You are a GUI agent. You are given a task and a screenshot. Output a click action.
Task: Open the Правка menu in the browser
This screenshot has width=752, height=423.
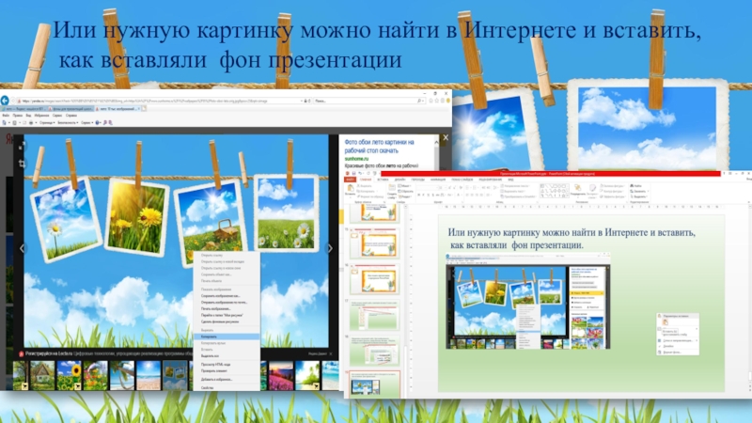coord(18,116)
